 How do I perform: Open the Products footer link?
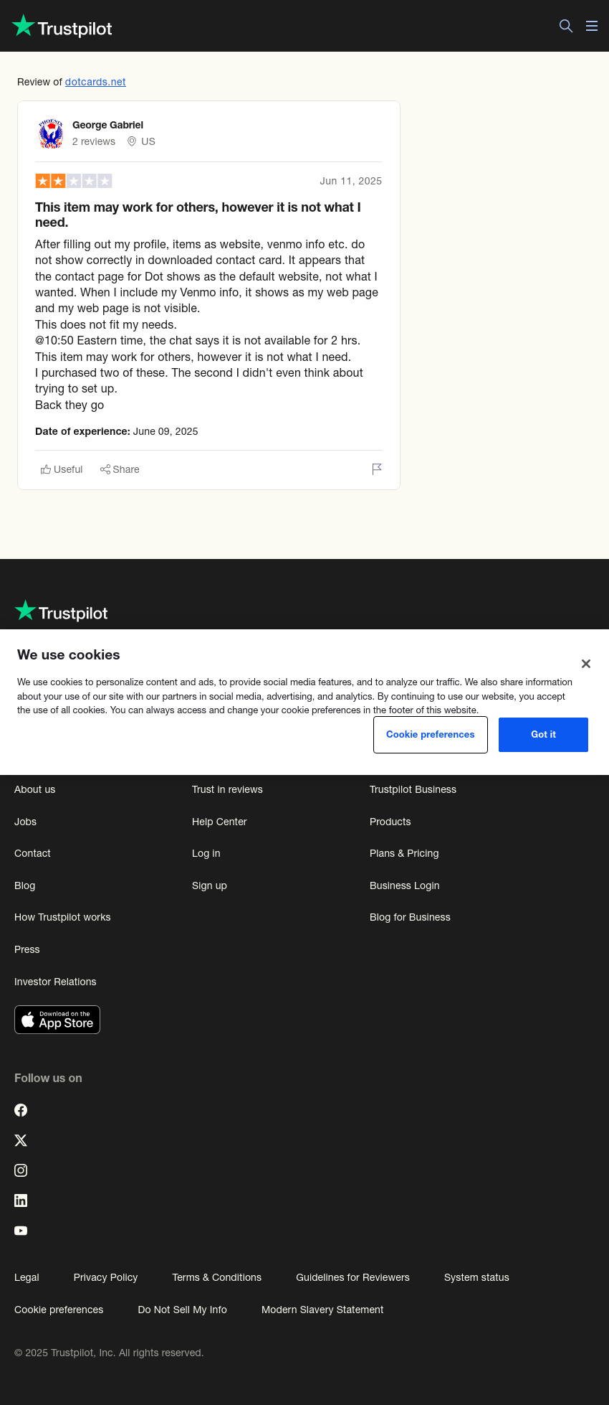click(x=390, y=822)
